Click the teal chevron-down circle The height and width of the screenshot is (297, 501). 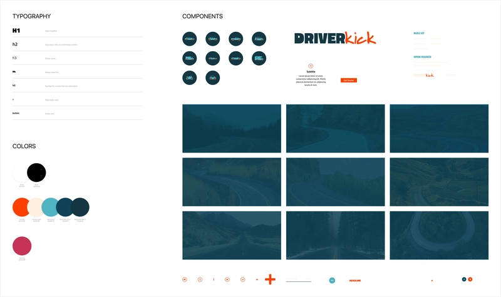pos(332,280)
